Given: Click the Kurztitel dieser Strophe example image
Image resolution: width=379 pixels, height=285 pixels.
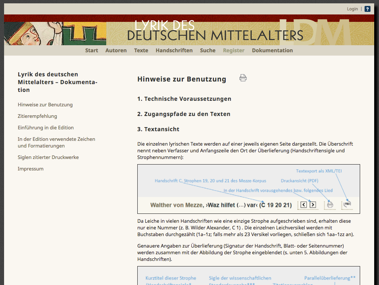Looking at the screenshot, I should tap(248, 276).
